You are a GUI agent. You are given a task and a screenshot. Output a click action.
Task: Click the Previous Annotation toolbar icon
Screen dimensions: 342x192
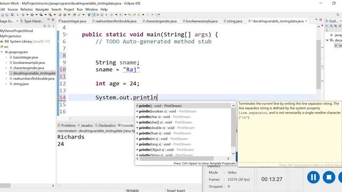121,15
